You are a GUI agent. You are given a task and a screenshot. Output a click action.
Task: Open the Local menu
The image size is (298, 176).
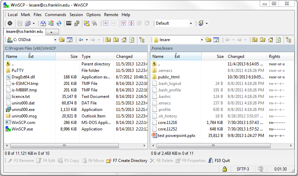pos(13,15)
